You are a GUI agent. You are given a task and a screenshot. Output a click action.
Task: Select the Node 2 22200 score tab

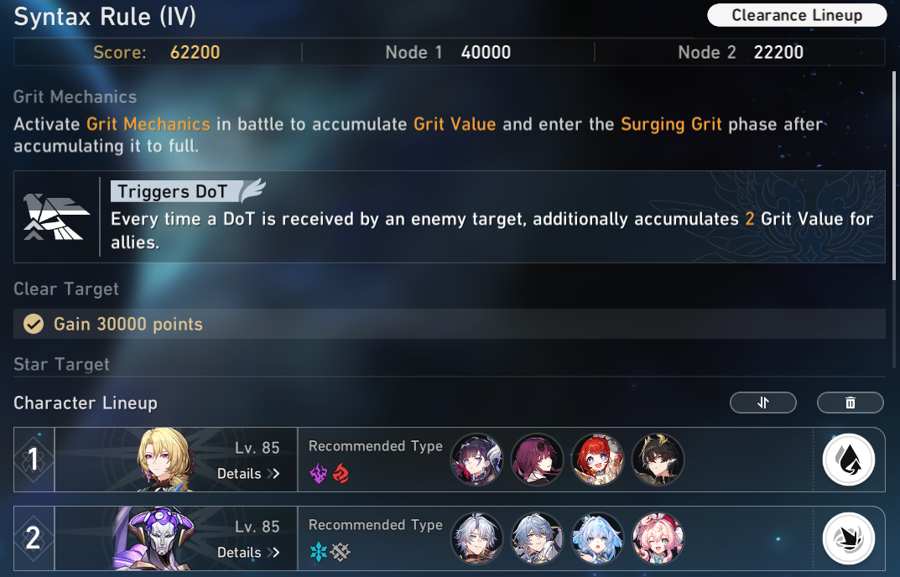coord(741,52)
